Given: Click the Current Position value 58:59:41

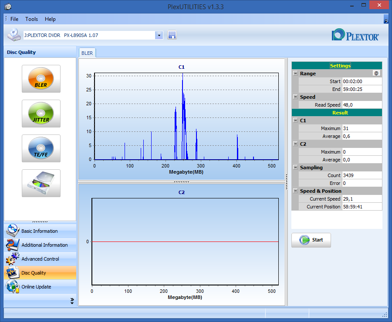Looking at the screenshot, I should click(362, 207).
